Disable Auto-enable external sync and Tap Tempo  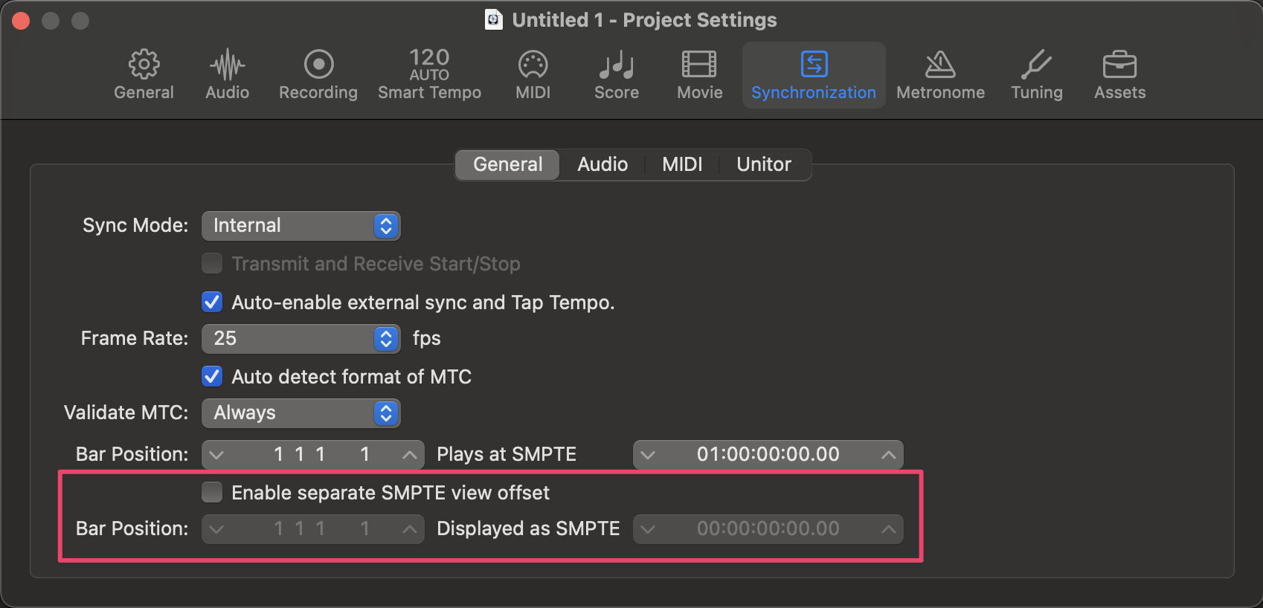tap(213, 303)
